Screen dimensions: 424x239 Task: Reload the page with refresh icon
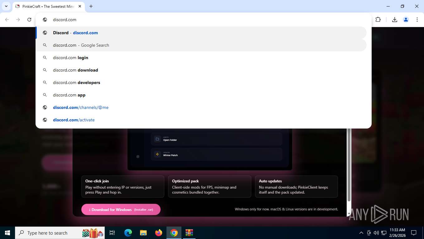click(29, 20)
